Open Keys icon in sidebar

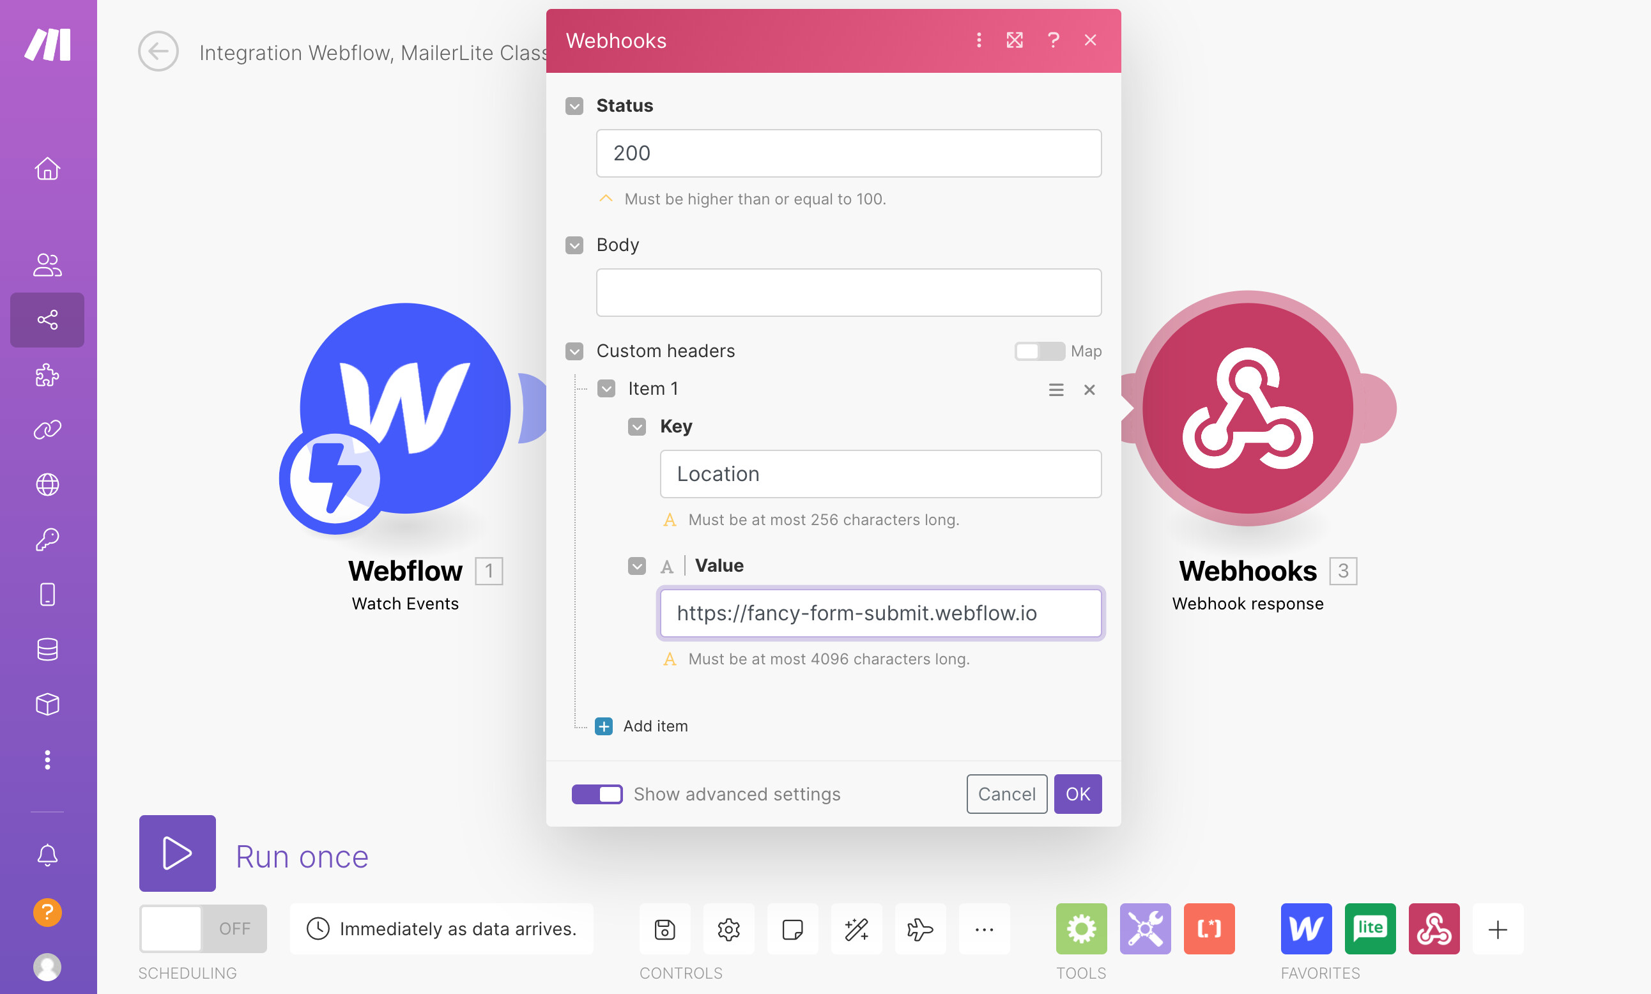point(47,539)
